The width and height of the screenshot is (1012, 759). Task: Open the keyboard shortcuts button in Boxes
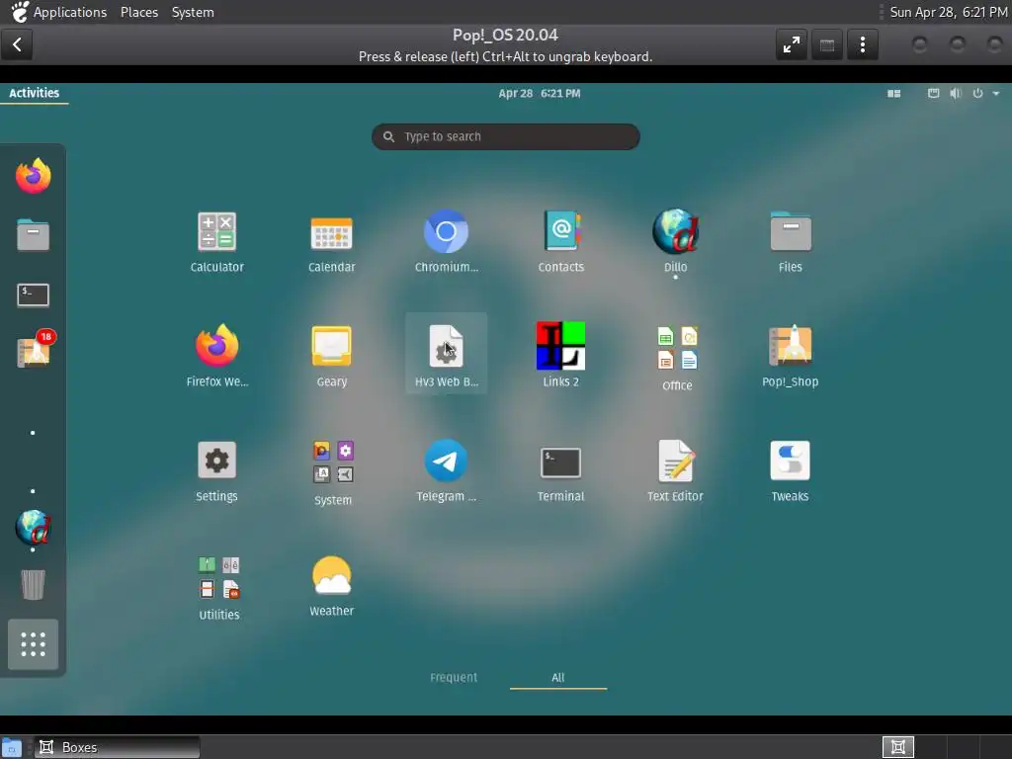[x=827, y=44]
